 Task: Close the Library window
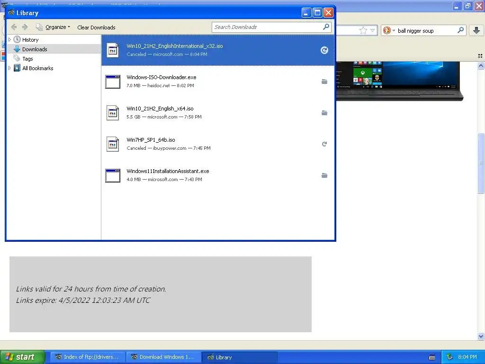(328, 13)
